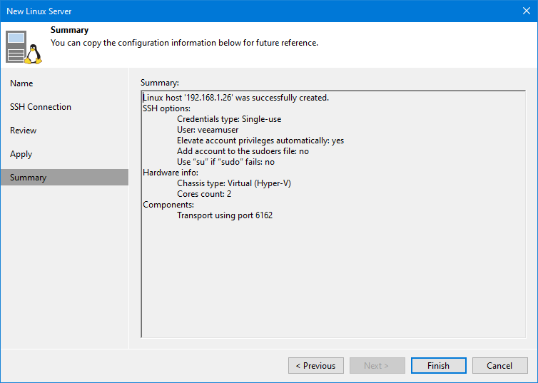
Task: Click the highlighted Summary step
Action: 29,178
